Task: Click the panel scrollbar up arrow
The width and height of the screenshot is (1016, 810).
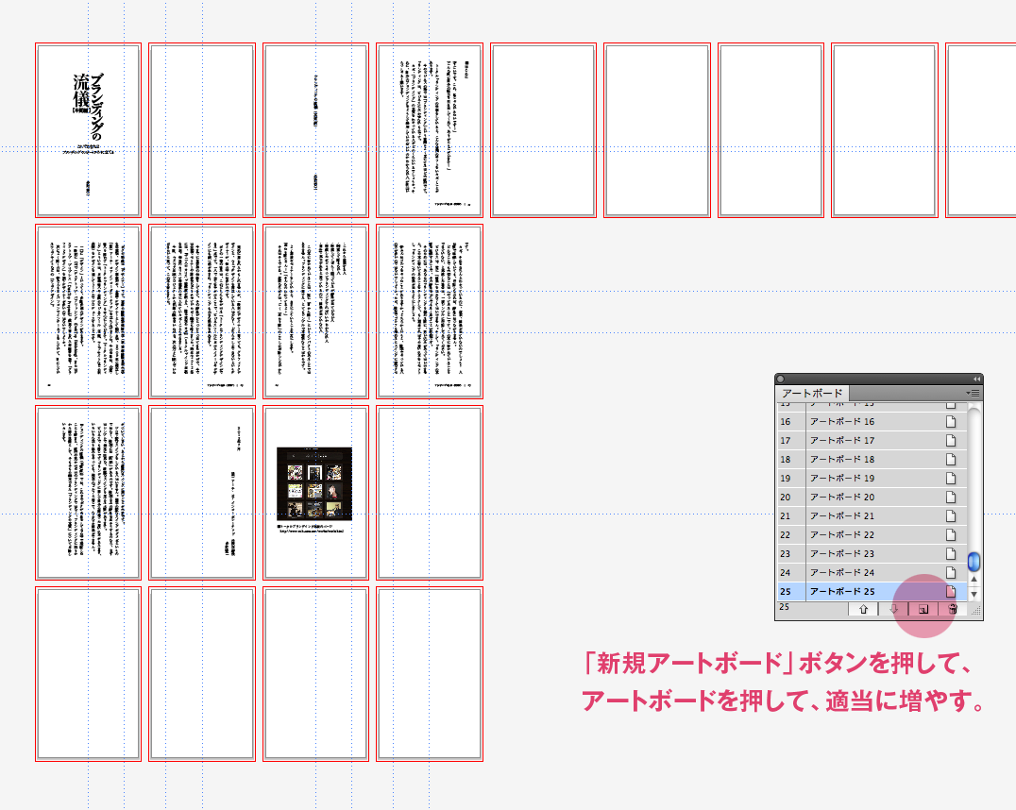Action: click(x=974, y=580)
